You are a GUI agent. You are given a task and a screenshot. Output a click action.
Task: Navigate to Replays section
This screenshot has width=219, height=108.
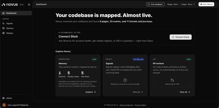tap(16, 33)
